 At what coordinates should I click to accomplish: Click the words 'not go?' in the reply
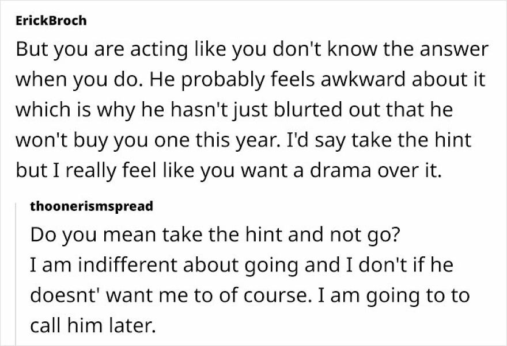coord(365,236)
